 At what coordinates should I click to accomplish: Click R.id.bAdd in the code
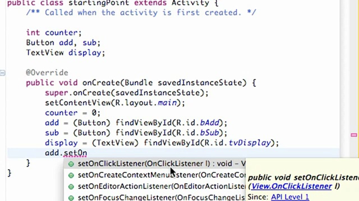coord(197,123)
